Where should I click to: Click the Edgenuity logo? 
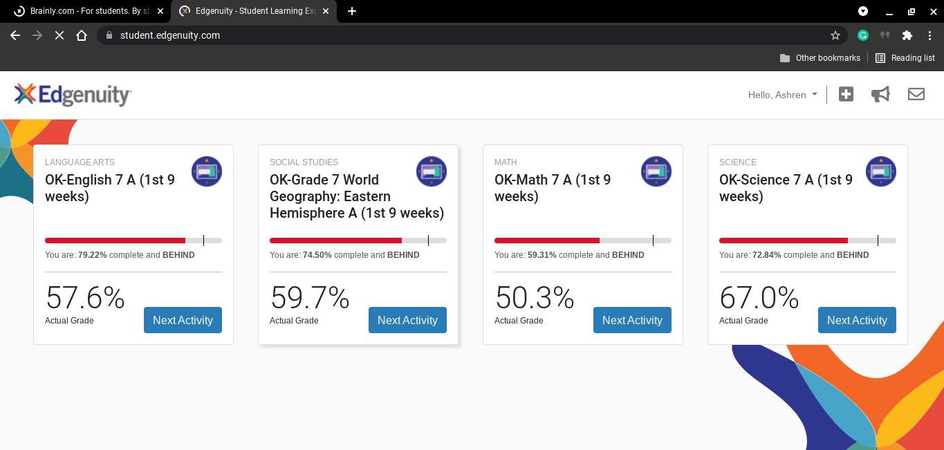[73, 95]
